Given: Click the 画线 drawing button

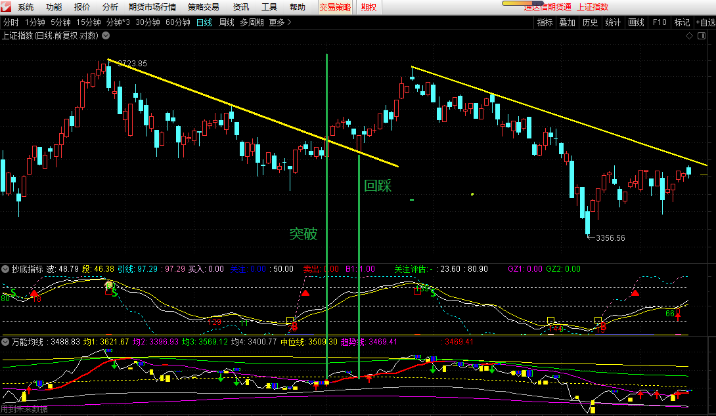Looking at the screenshot, I should [x=636, y=22].
